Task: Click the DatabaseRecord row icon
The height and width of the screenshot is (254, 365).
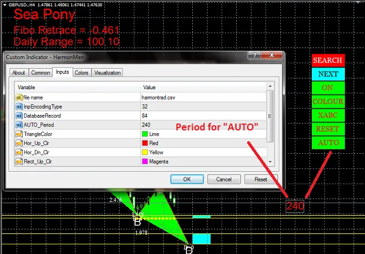Action: (19, 116)
